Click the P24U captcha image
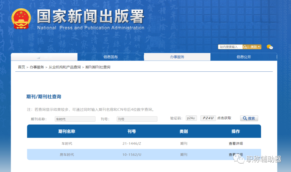This screenshot has width=291, height=172. click(x=208, y=118)
